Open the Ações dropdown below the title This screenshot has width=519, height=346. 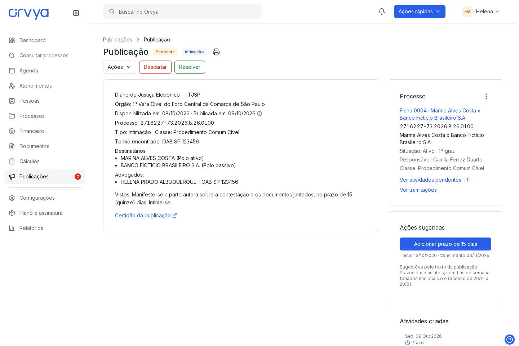120,67
